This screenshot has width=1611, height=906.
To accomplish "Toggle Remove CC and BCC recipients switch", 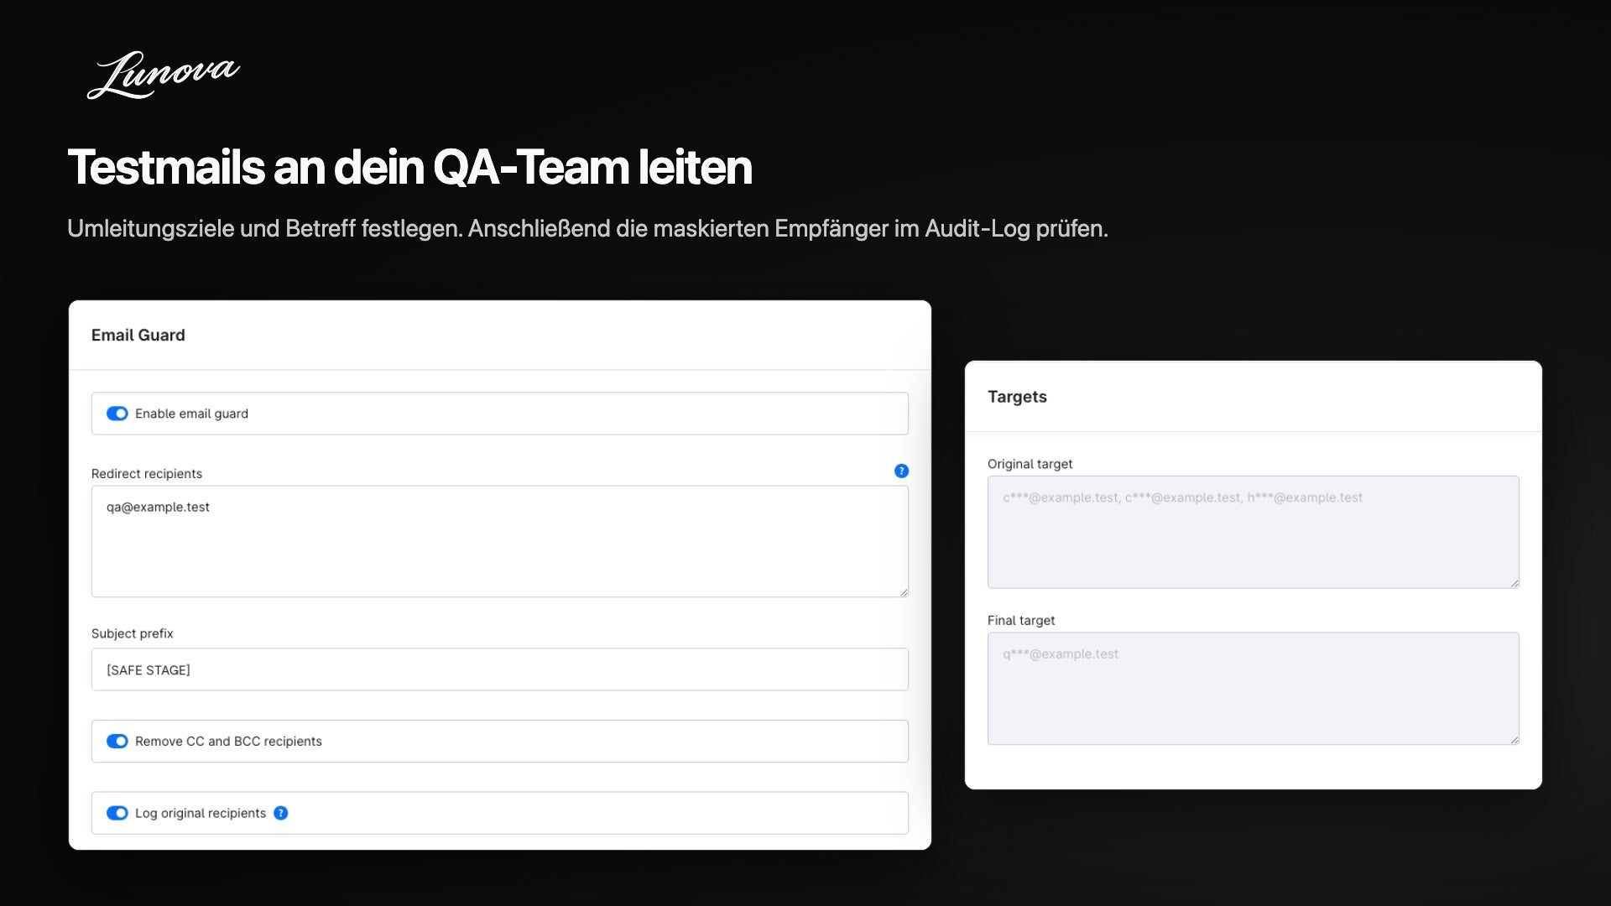I will [117, 742].
